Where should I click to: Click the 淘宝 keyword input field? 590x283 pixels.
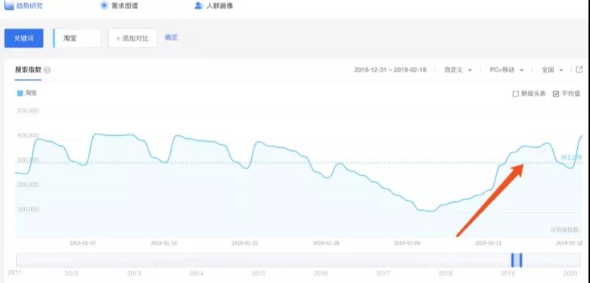(x=76, y=38)
